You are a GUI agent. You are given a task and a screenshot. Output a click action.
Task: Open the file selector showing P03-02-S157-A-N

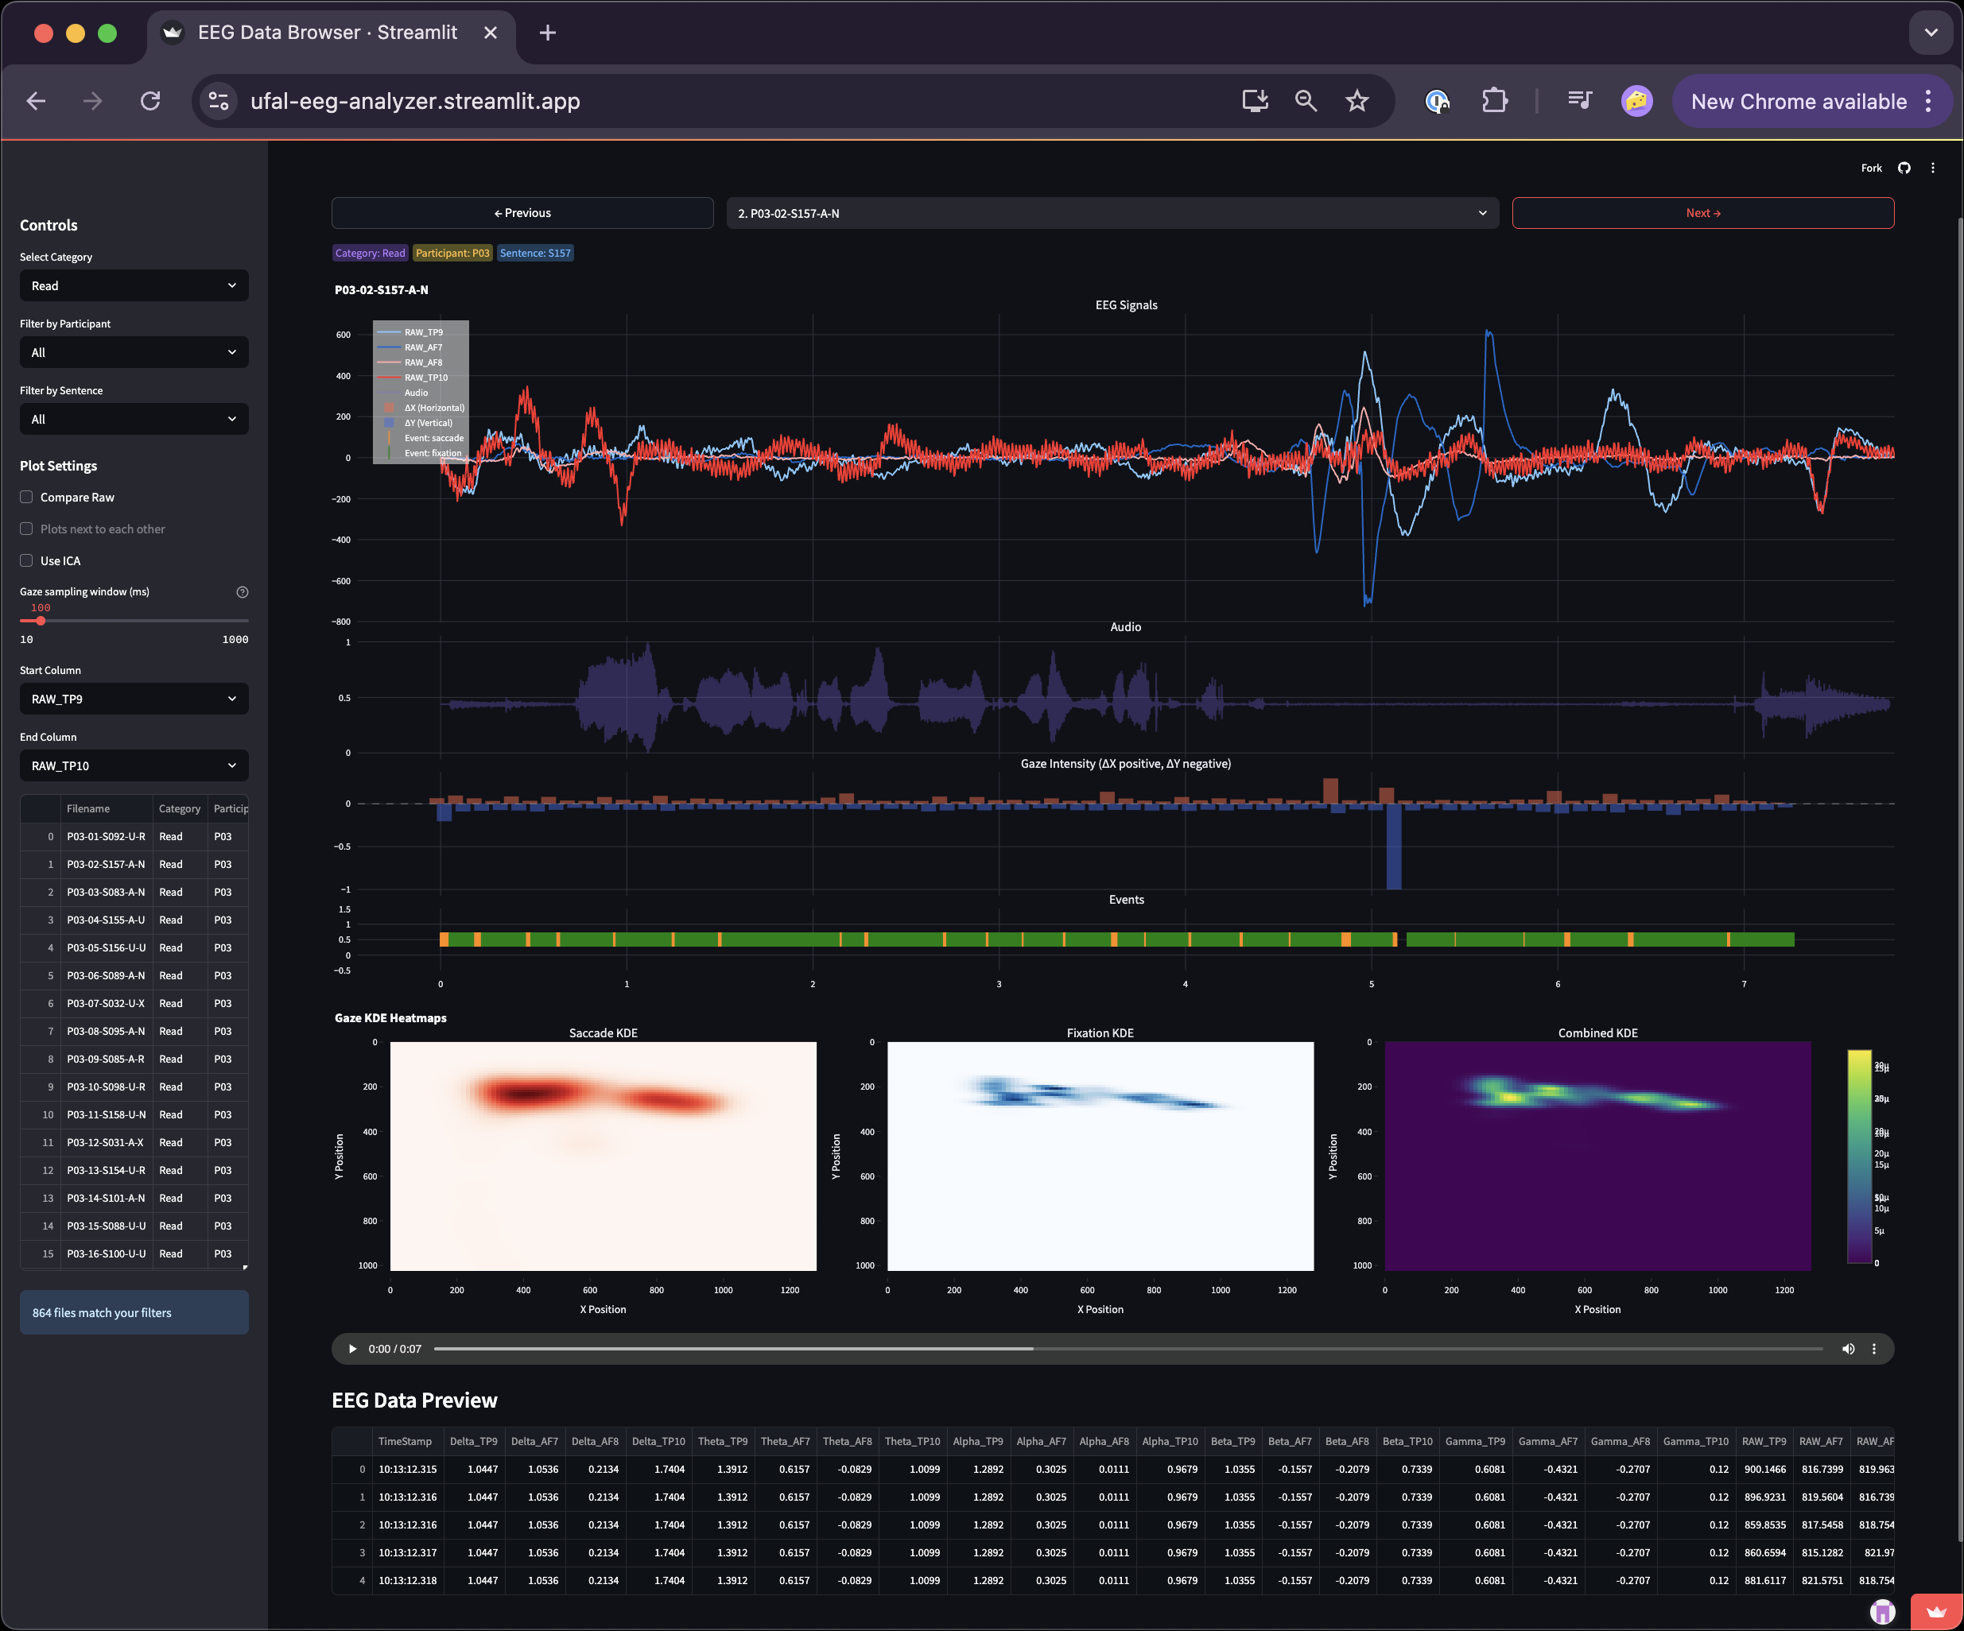[1112, 213]
